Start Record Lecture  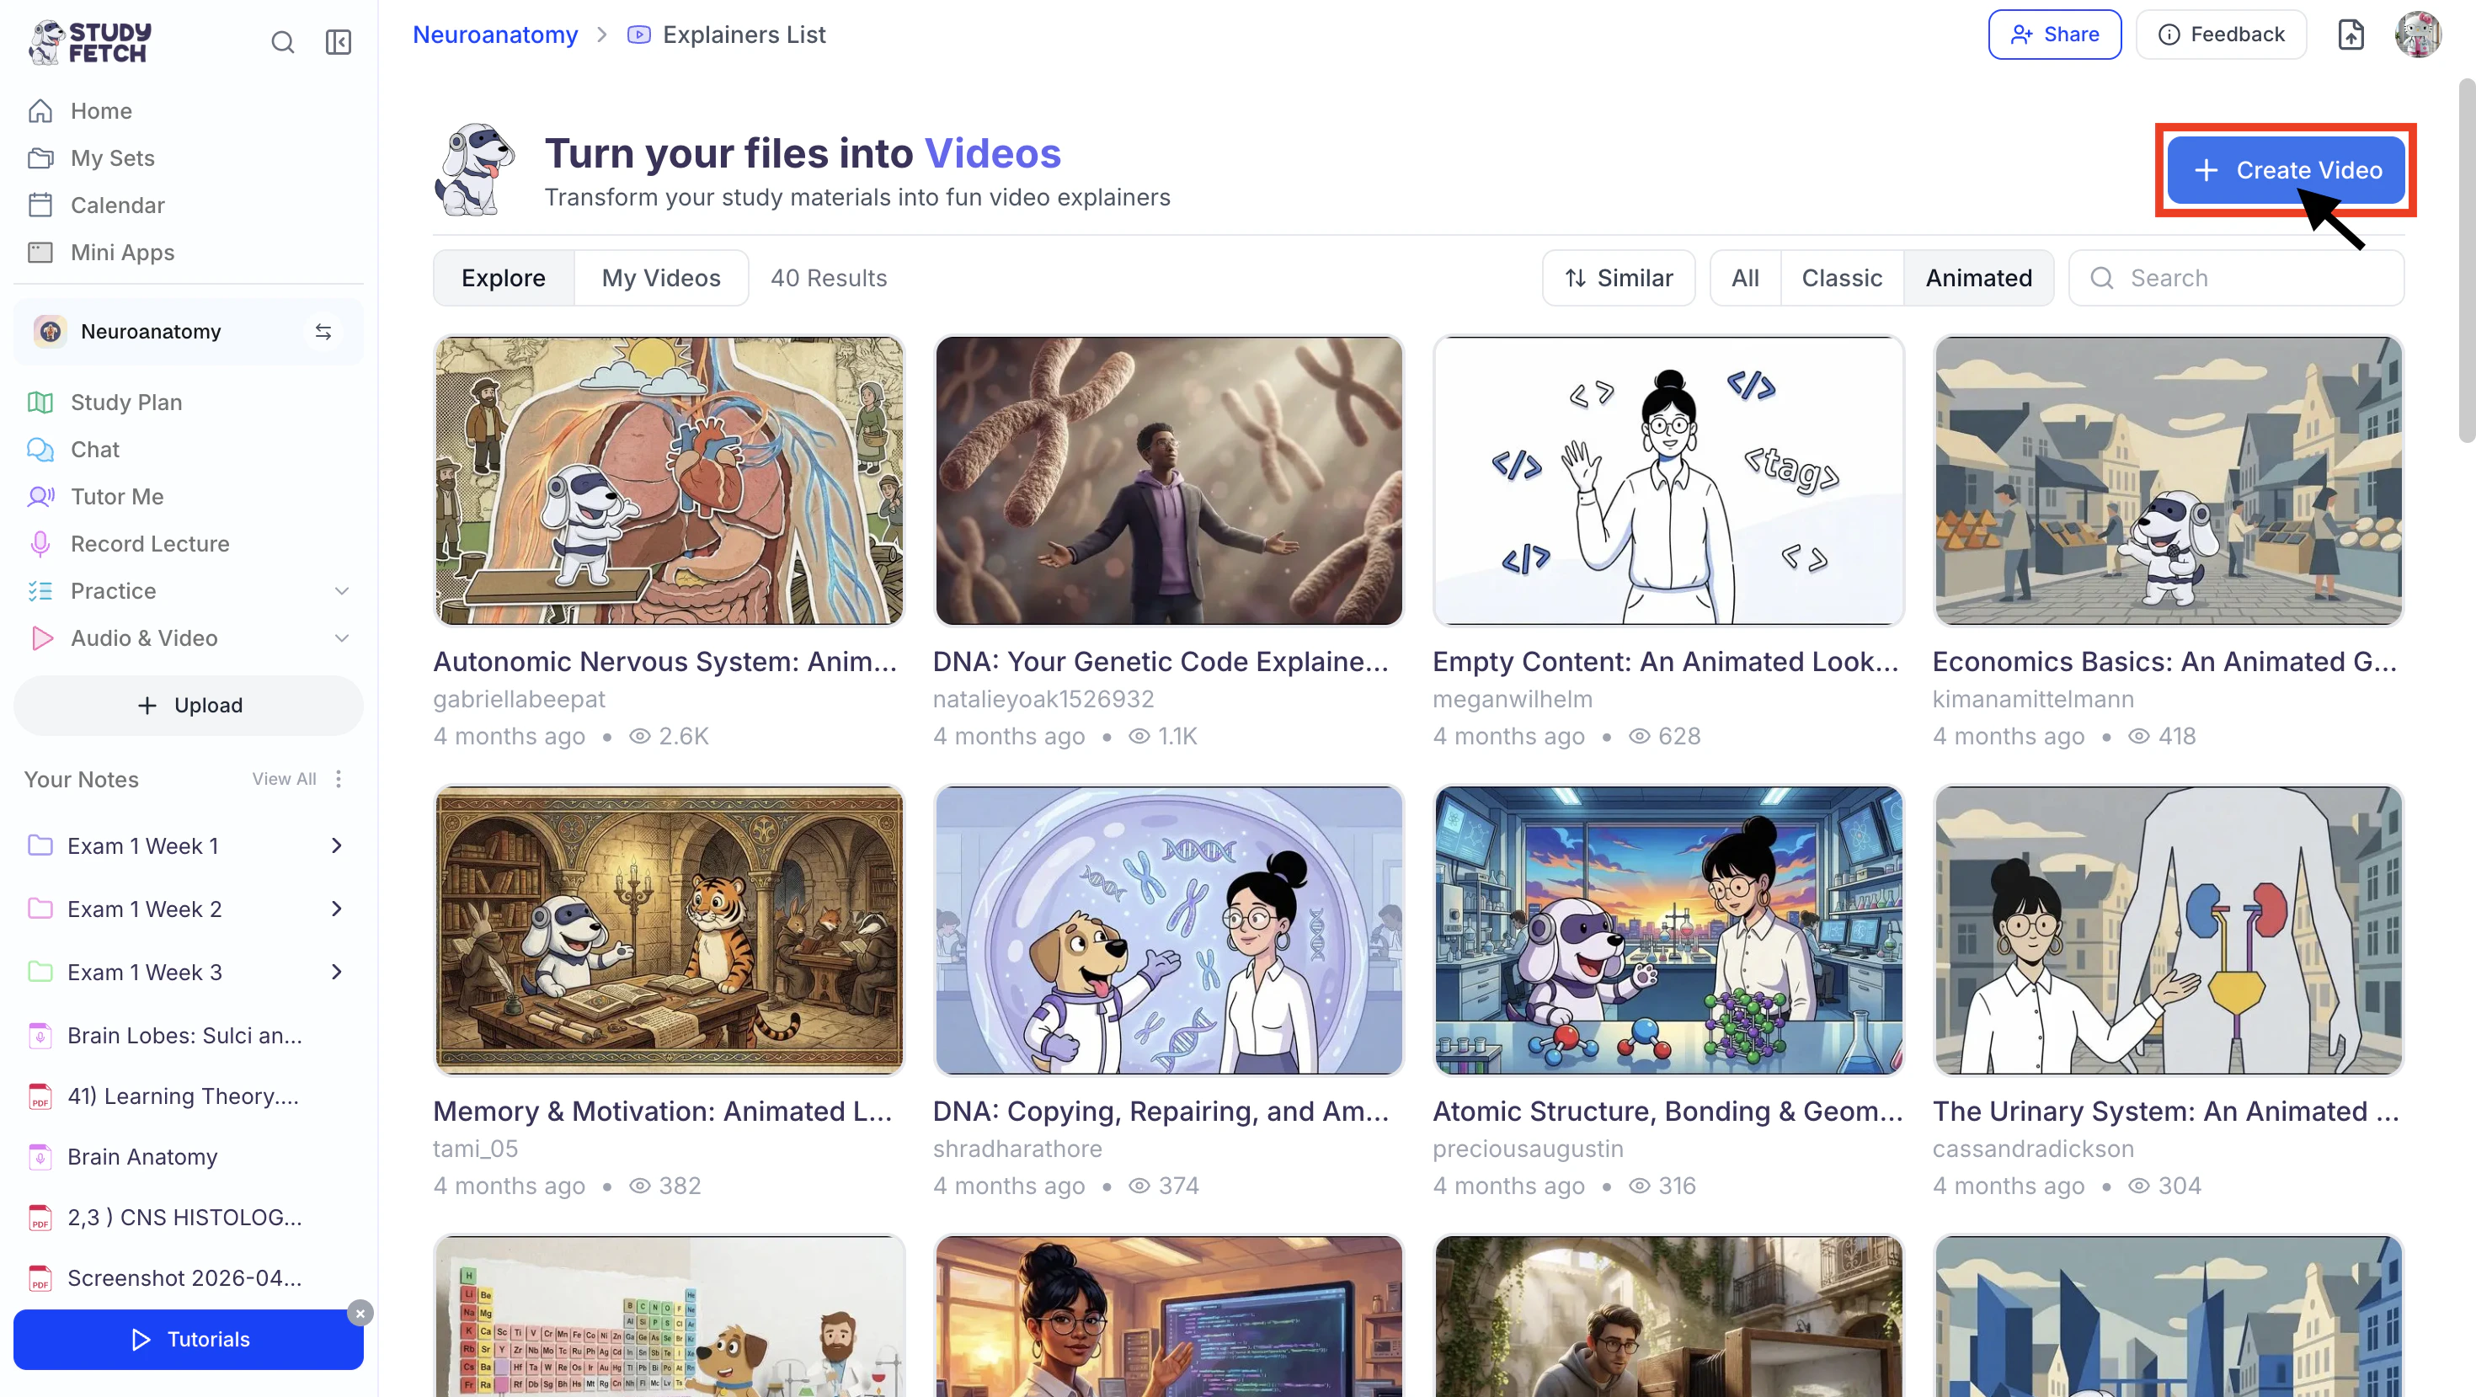(x=189, y=543)
